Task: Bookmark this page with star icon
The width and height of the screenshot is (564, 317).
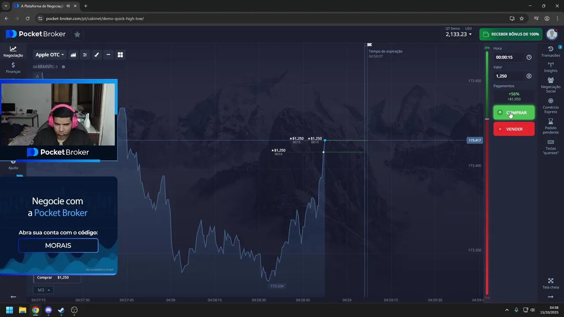Action: point(522,18)
